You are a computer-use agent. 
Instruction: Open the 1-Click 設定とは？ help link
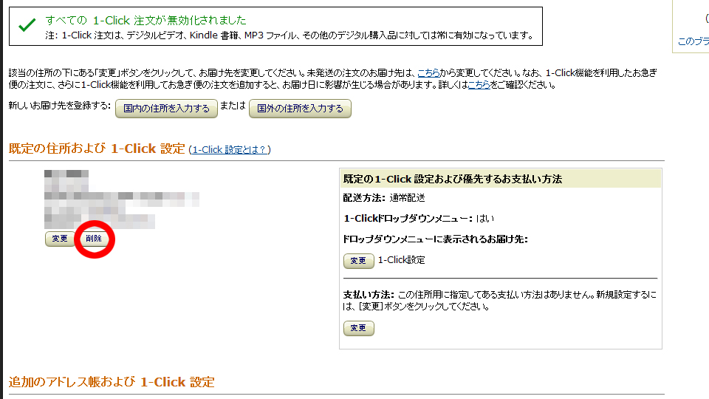(230, 150)
